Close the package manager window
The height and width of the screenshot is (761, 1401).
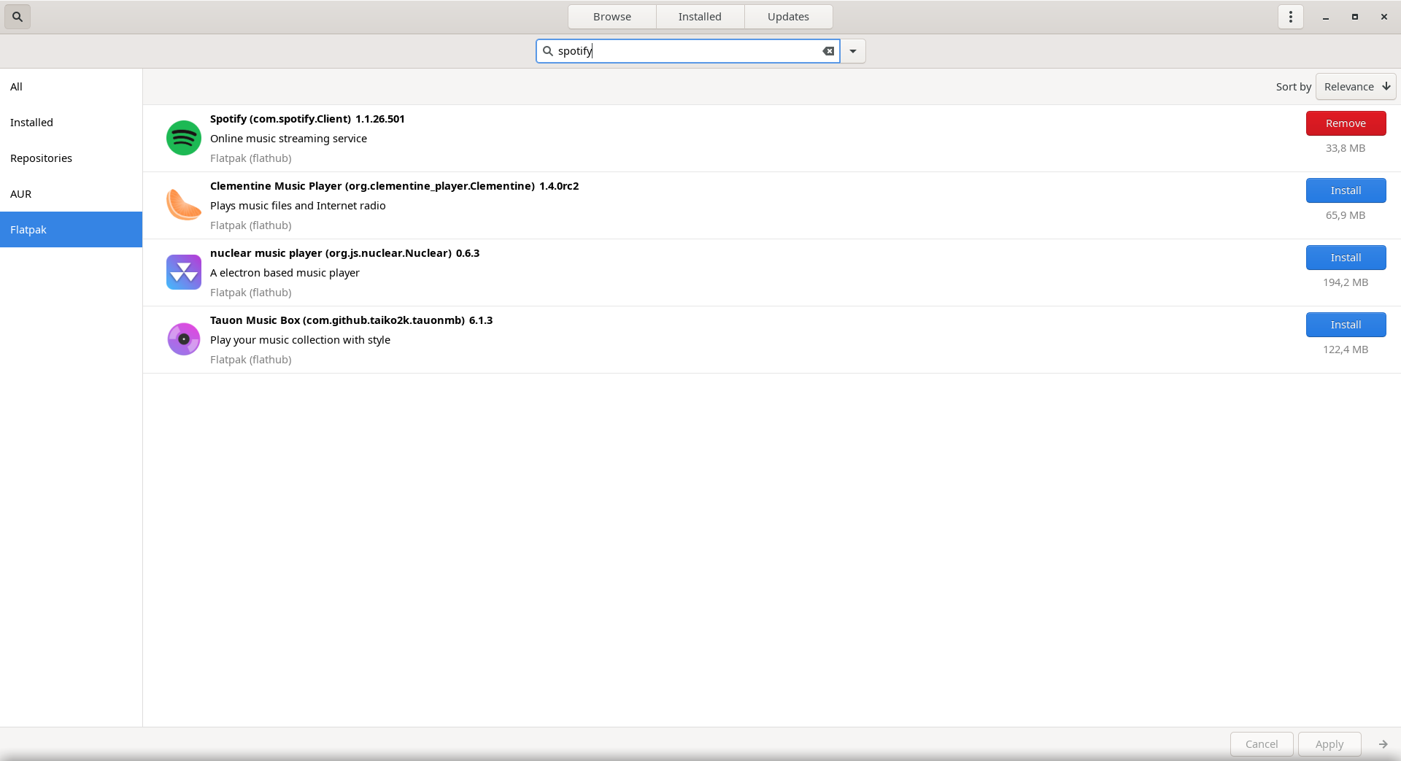tap(1383, 17)
